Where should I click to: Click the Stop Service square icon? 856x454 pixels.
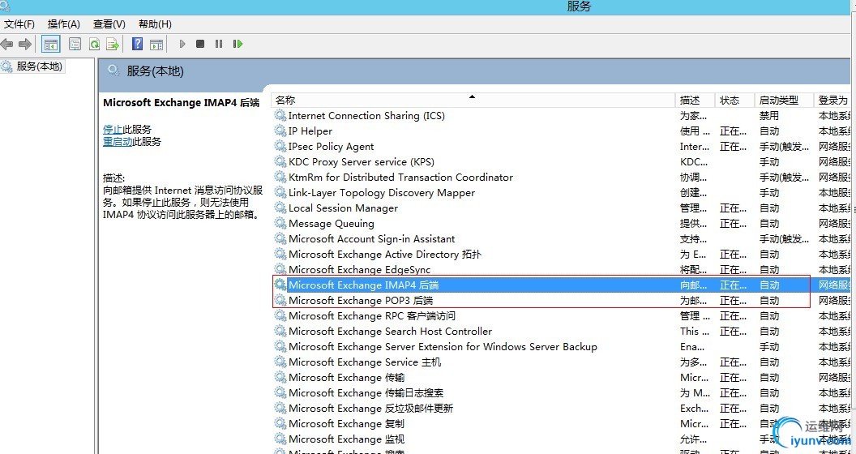[200, 44]
